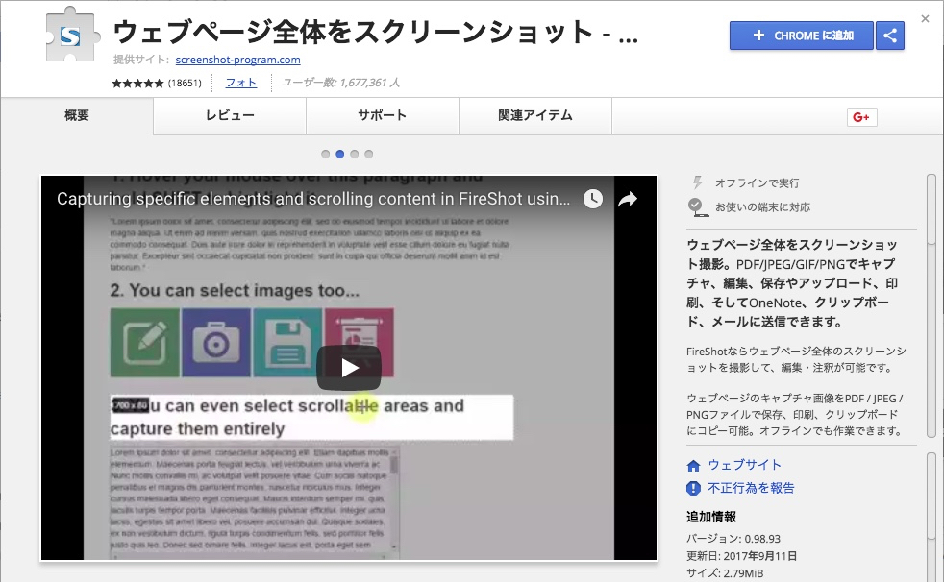Click the review count (18651)
This screenshot has height=582, width=944.
(x=185, y=83)
